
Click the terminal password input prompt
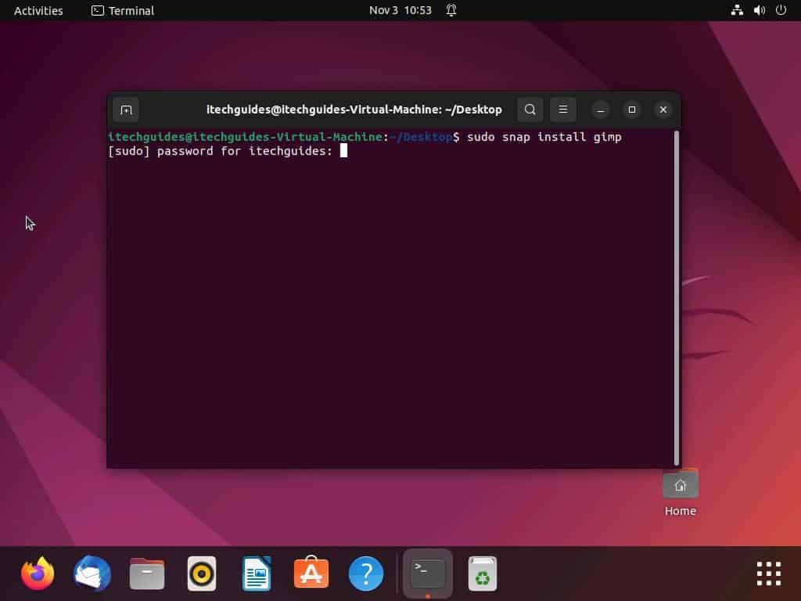coord(344,150)
